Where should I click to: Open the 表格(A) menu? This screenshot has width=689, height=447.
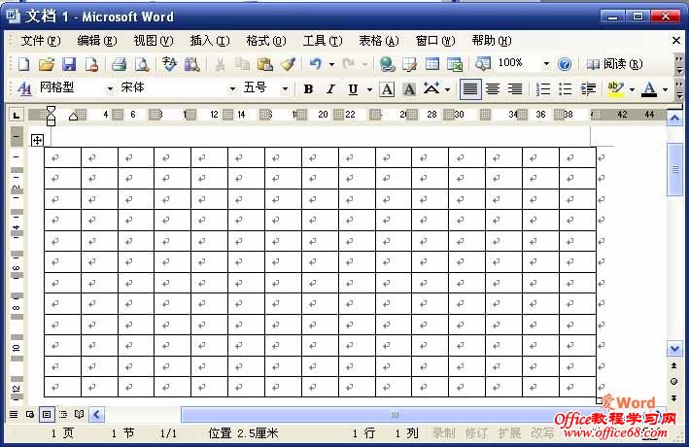click(x=378, y=41)
